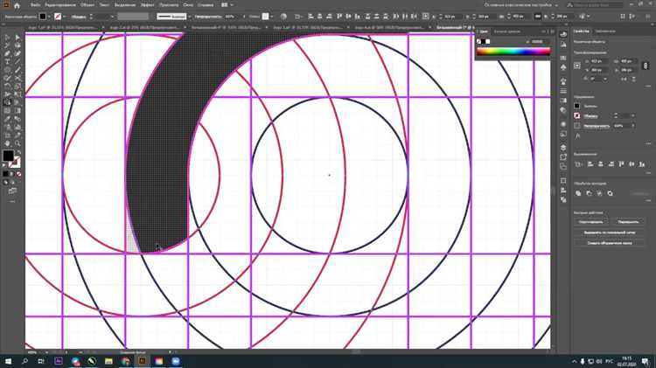Click the search field in the top bar

(595, 5)
